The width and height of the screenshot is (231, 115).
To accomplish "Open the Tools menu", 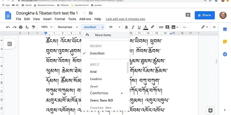I will (72, 19).
